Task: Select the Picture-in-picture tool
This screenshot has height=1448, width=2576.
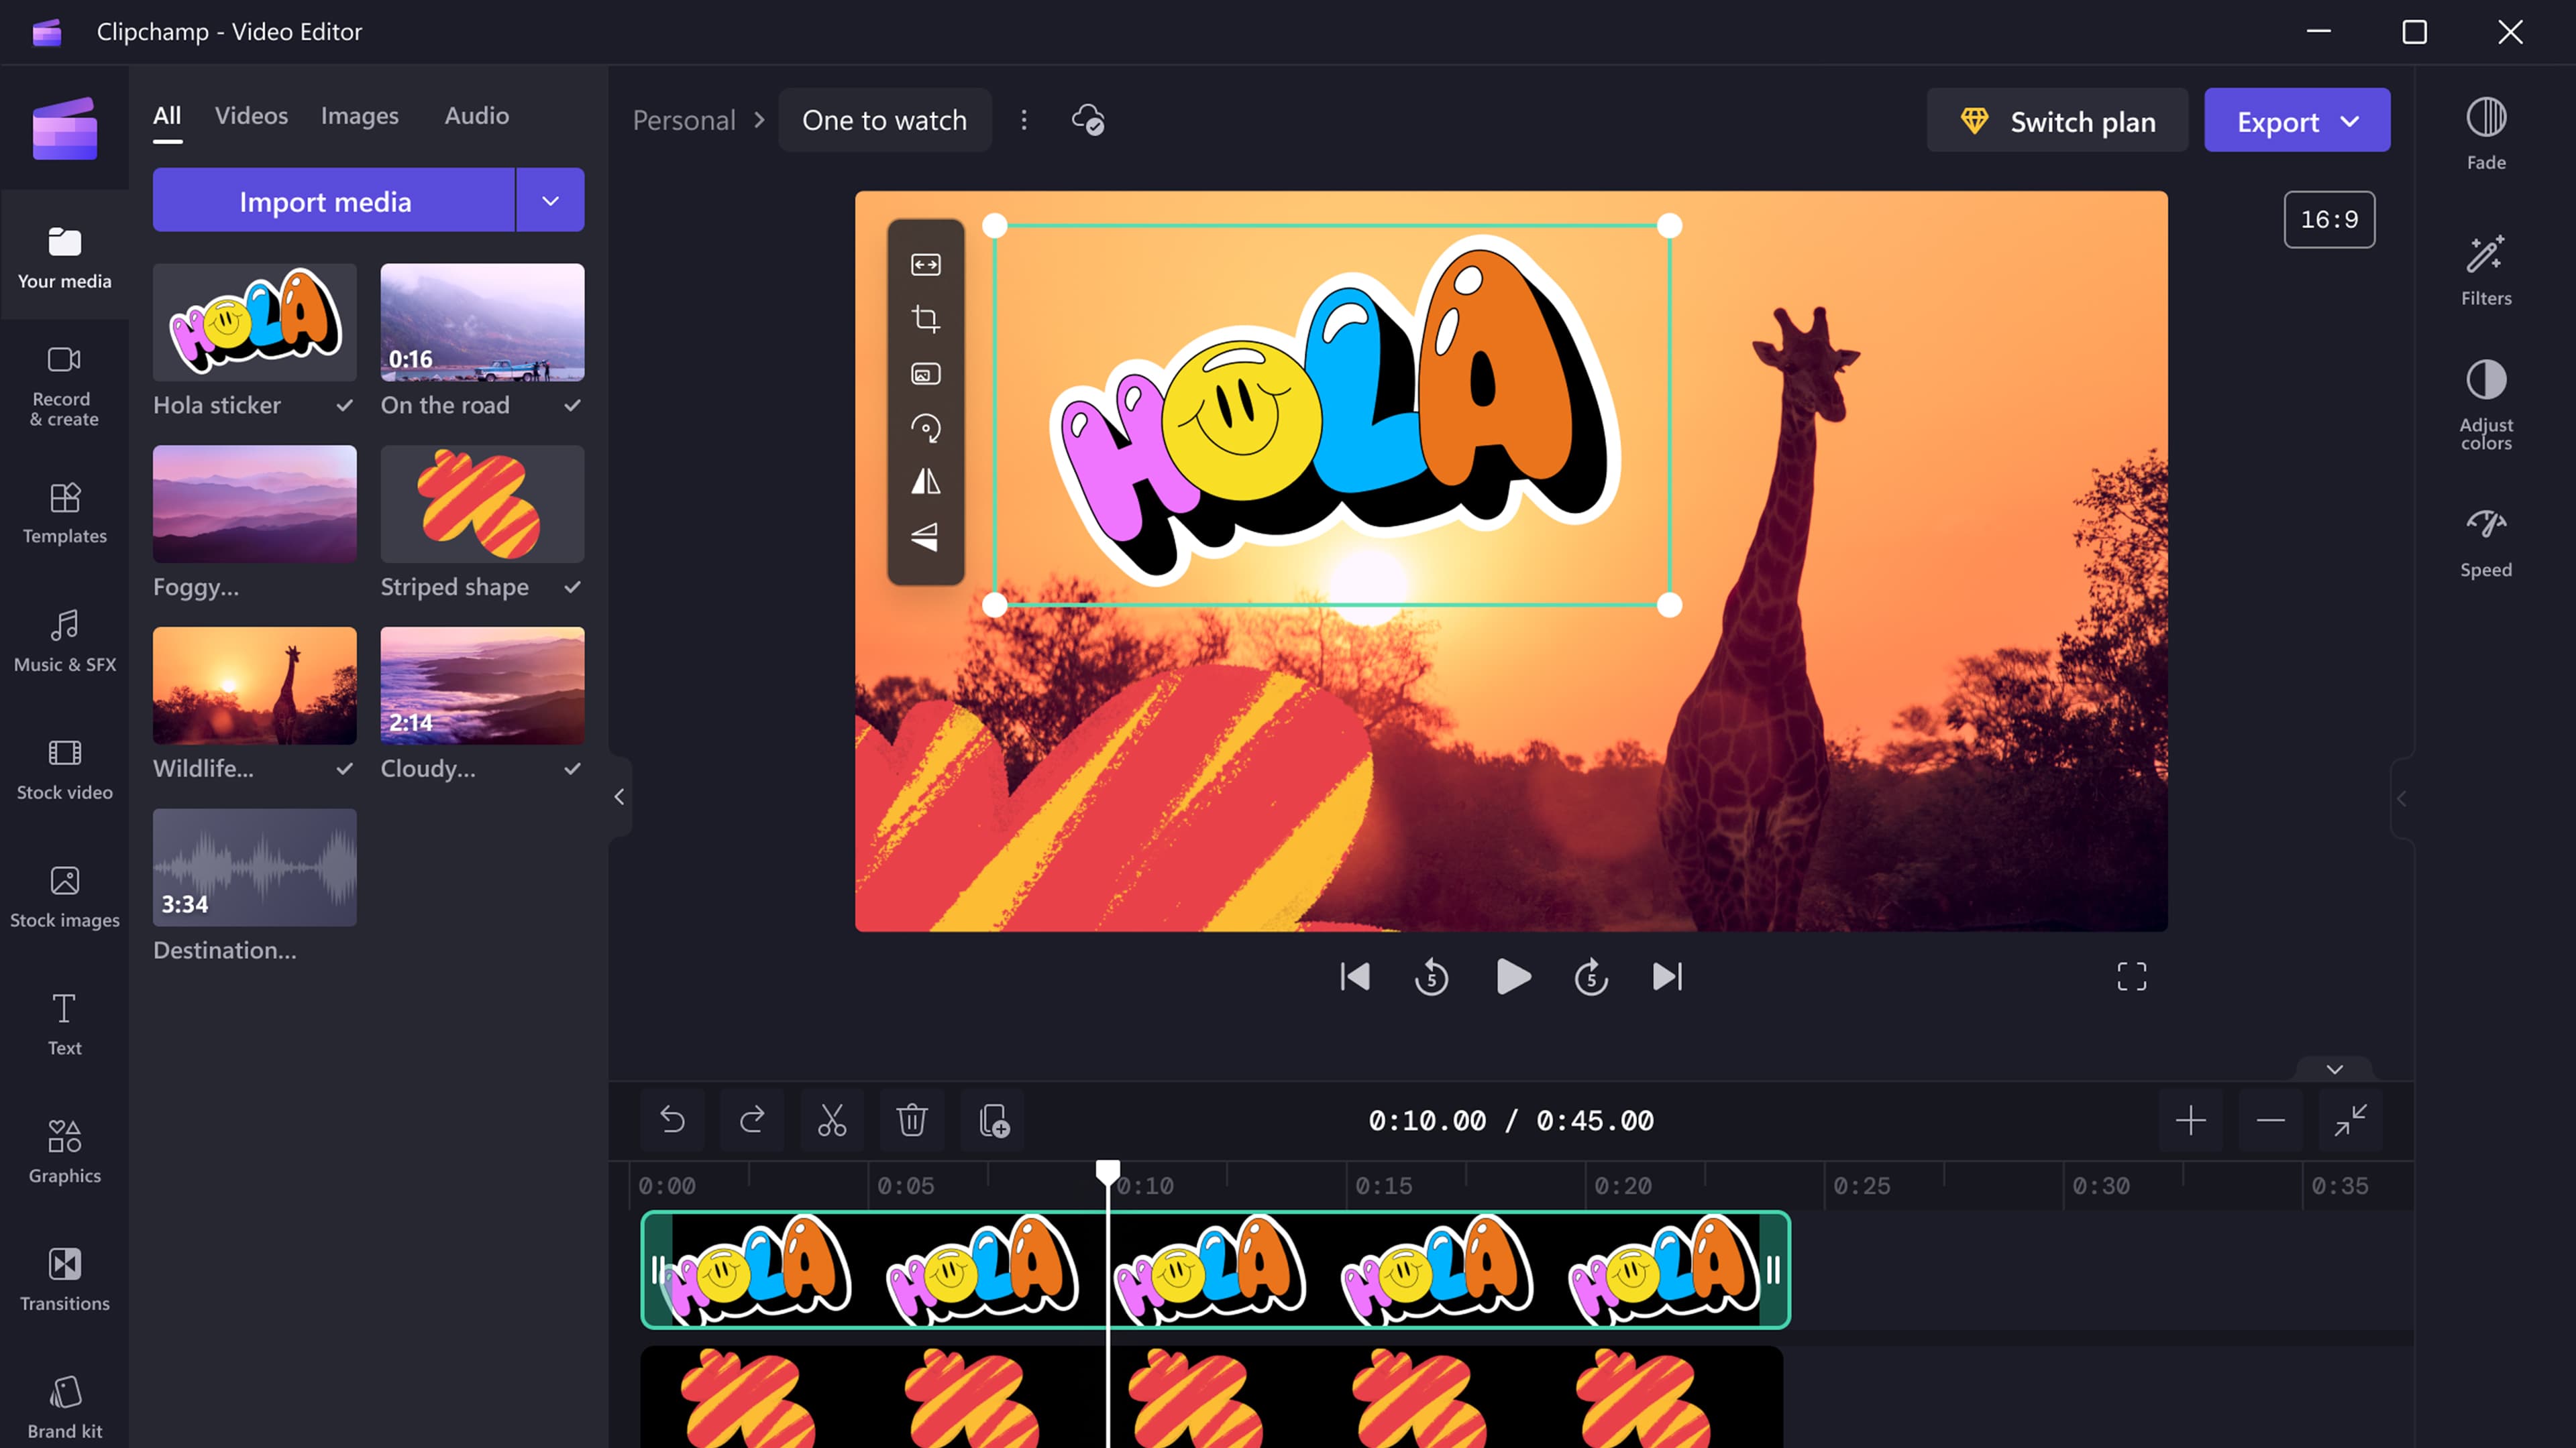Action: [x=926, y=374]
